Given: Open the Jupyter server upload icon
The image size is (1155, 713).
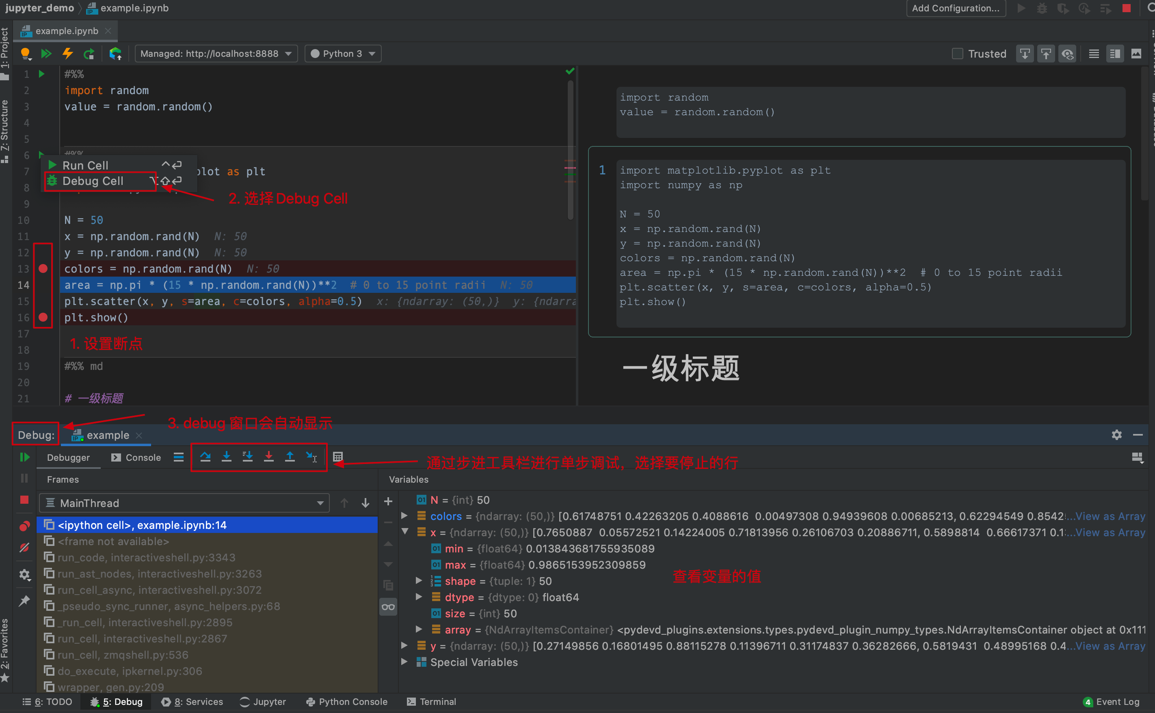Looking at the screenshot, I should 116,54.
